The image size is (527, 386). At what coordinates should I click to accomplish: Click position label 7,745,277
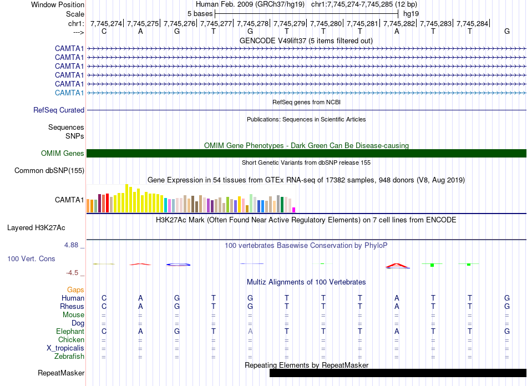216,23
